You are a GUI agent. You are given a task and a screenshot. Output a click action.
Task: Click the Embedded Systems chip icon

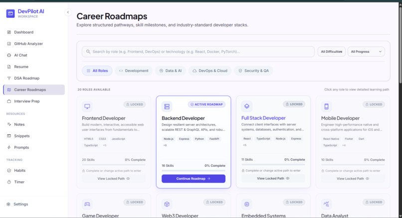pyautogui.click(x=246, y=204)
